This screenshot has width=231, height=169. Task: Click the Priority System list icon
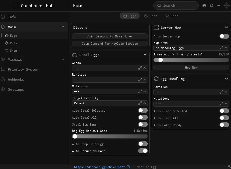[x=3, y=69]
